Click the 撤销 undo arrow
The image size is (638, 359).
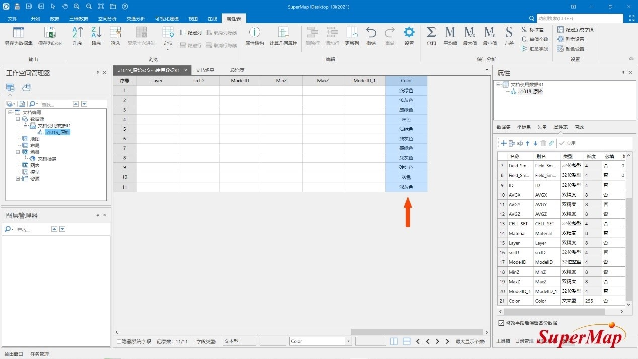[371, 33]
